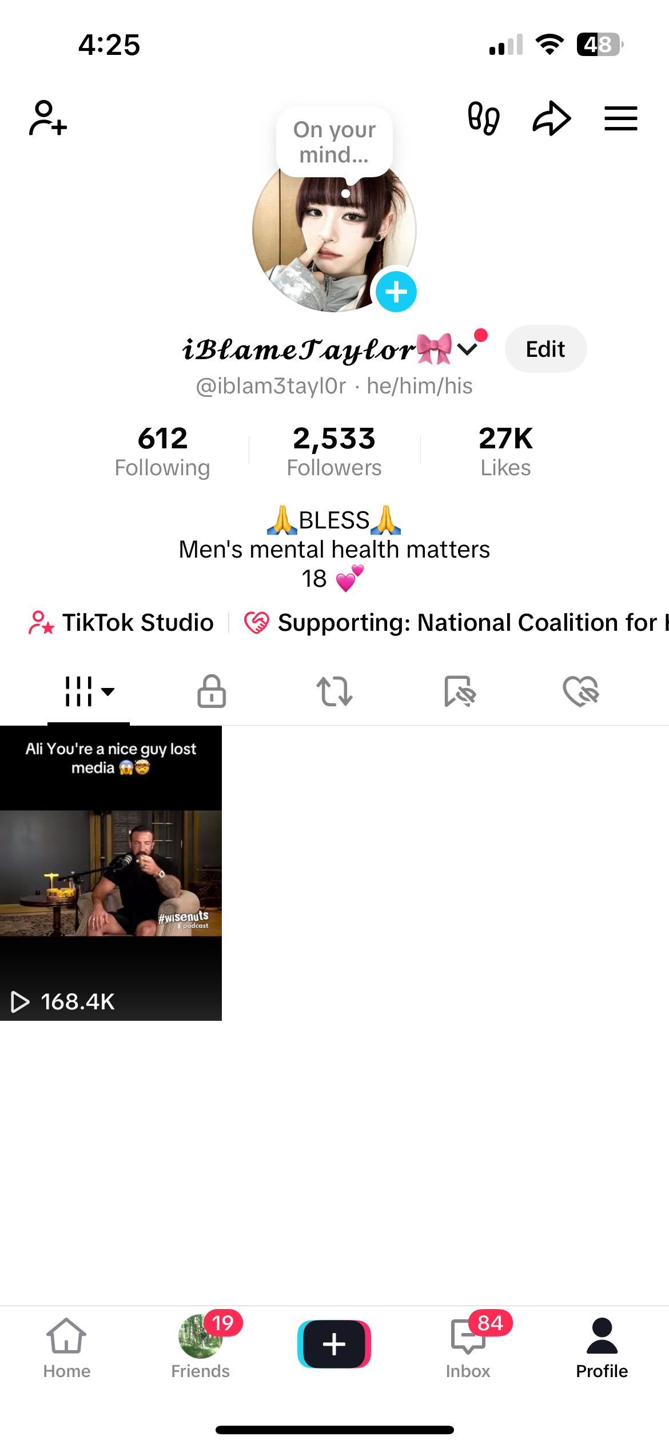The width and height of the screenshot is (669, 1448).
Task: Open the TikTok Studio icon
Action: pos(41,623)
